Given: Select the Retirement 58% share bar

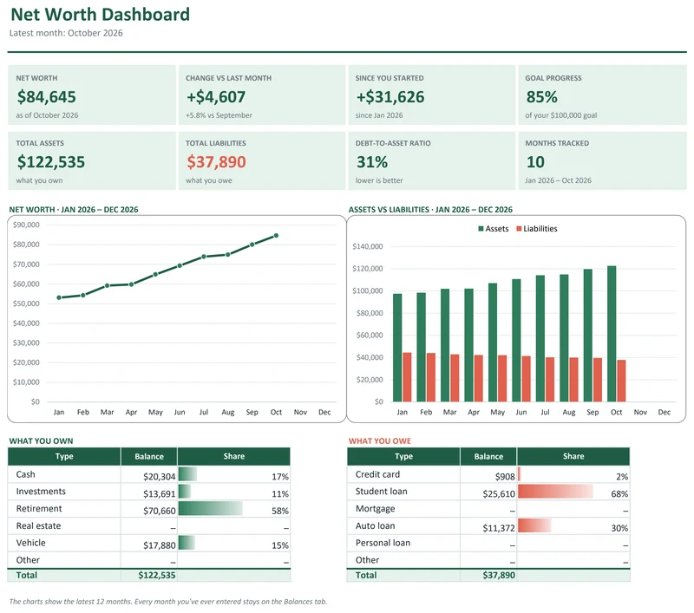Looking at the screenshot, I should (211, 508).
